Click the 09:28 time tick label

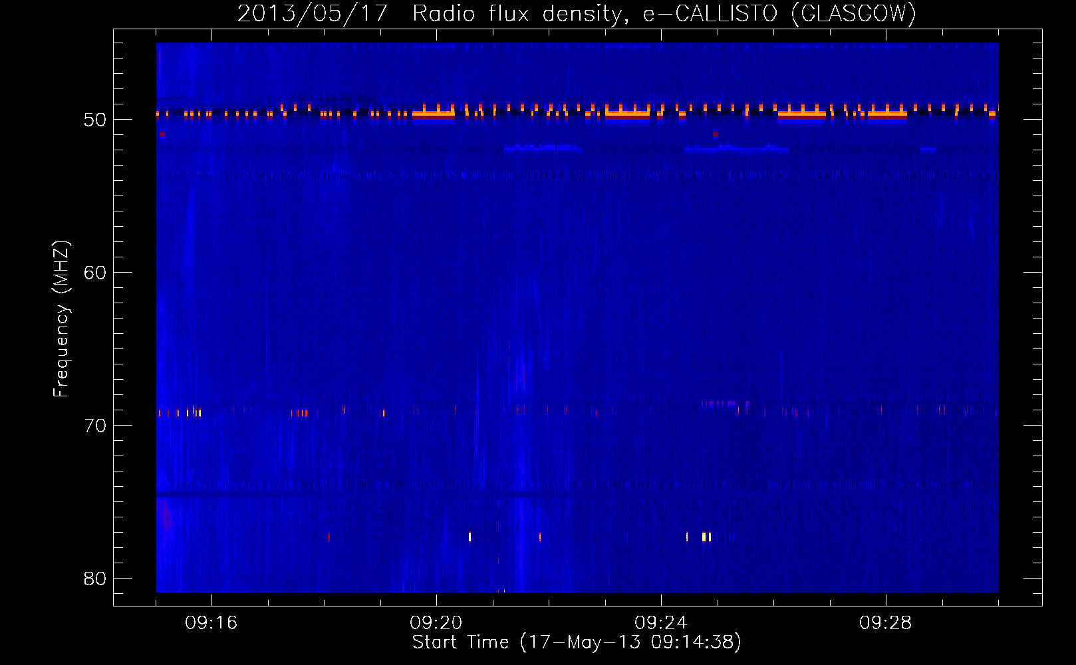tap(885, 623)
